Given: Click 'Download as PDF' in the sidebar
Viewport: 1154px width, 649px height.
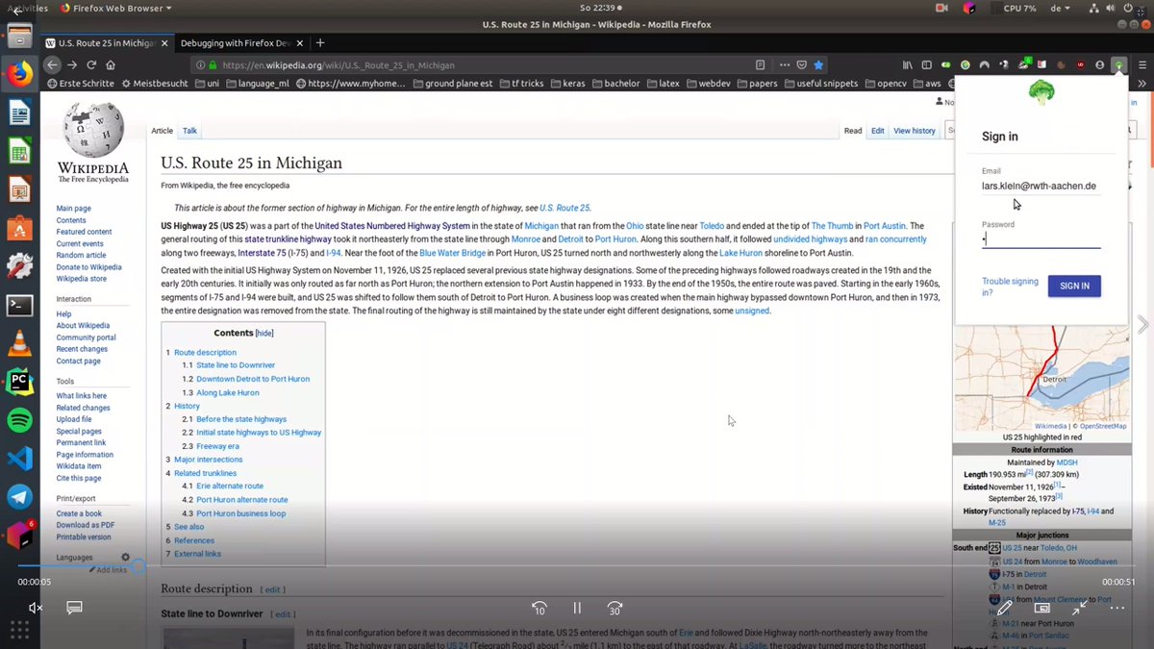Looking at the screenshot, I should coord(85,525).
